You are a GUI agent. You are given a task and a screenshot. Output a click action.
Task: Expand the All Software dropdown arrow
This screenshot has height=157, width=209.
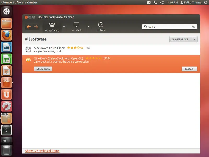(x=64, y=27)
